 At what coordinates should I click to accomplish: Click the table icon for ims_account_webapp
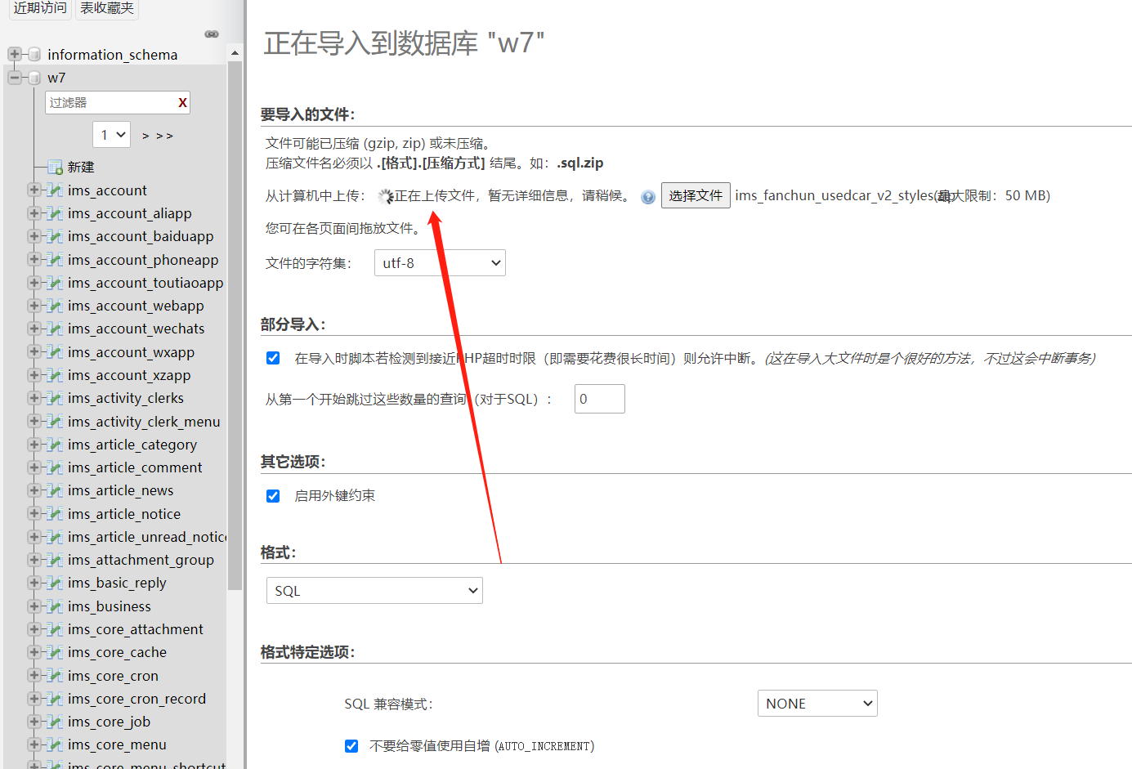pos(56,306)
